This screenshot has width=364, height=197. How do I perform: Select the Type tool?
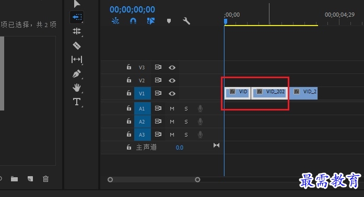(x=77, y=102)
